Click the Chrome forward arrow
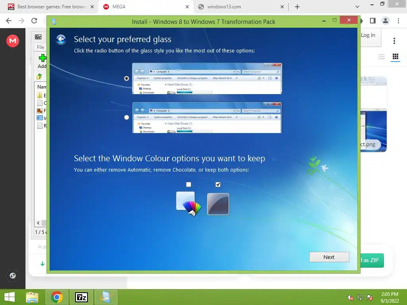The height and width of the screenshot is (305, 407). [21, 21]
